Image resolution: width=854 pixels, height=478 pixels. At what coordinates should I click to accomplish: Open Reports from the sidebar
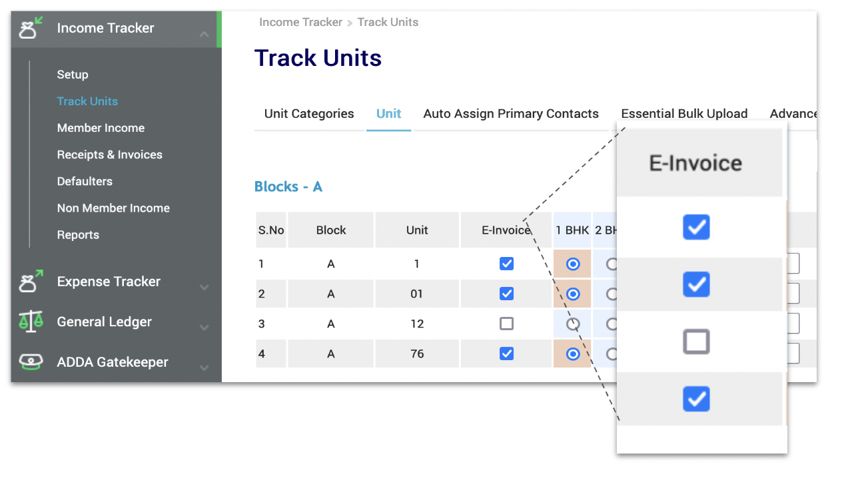pyautogui.click(x=78, y=234)
